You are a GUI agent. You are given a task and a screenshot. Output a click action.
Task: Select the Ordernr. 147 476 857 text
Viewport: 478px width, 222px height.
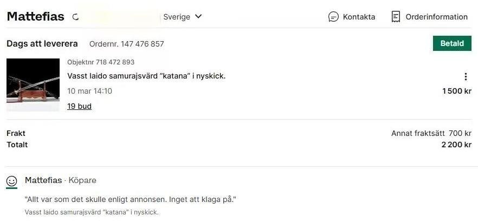pyautogui.click(x=126, y=44)
